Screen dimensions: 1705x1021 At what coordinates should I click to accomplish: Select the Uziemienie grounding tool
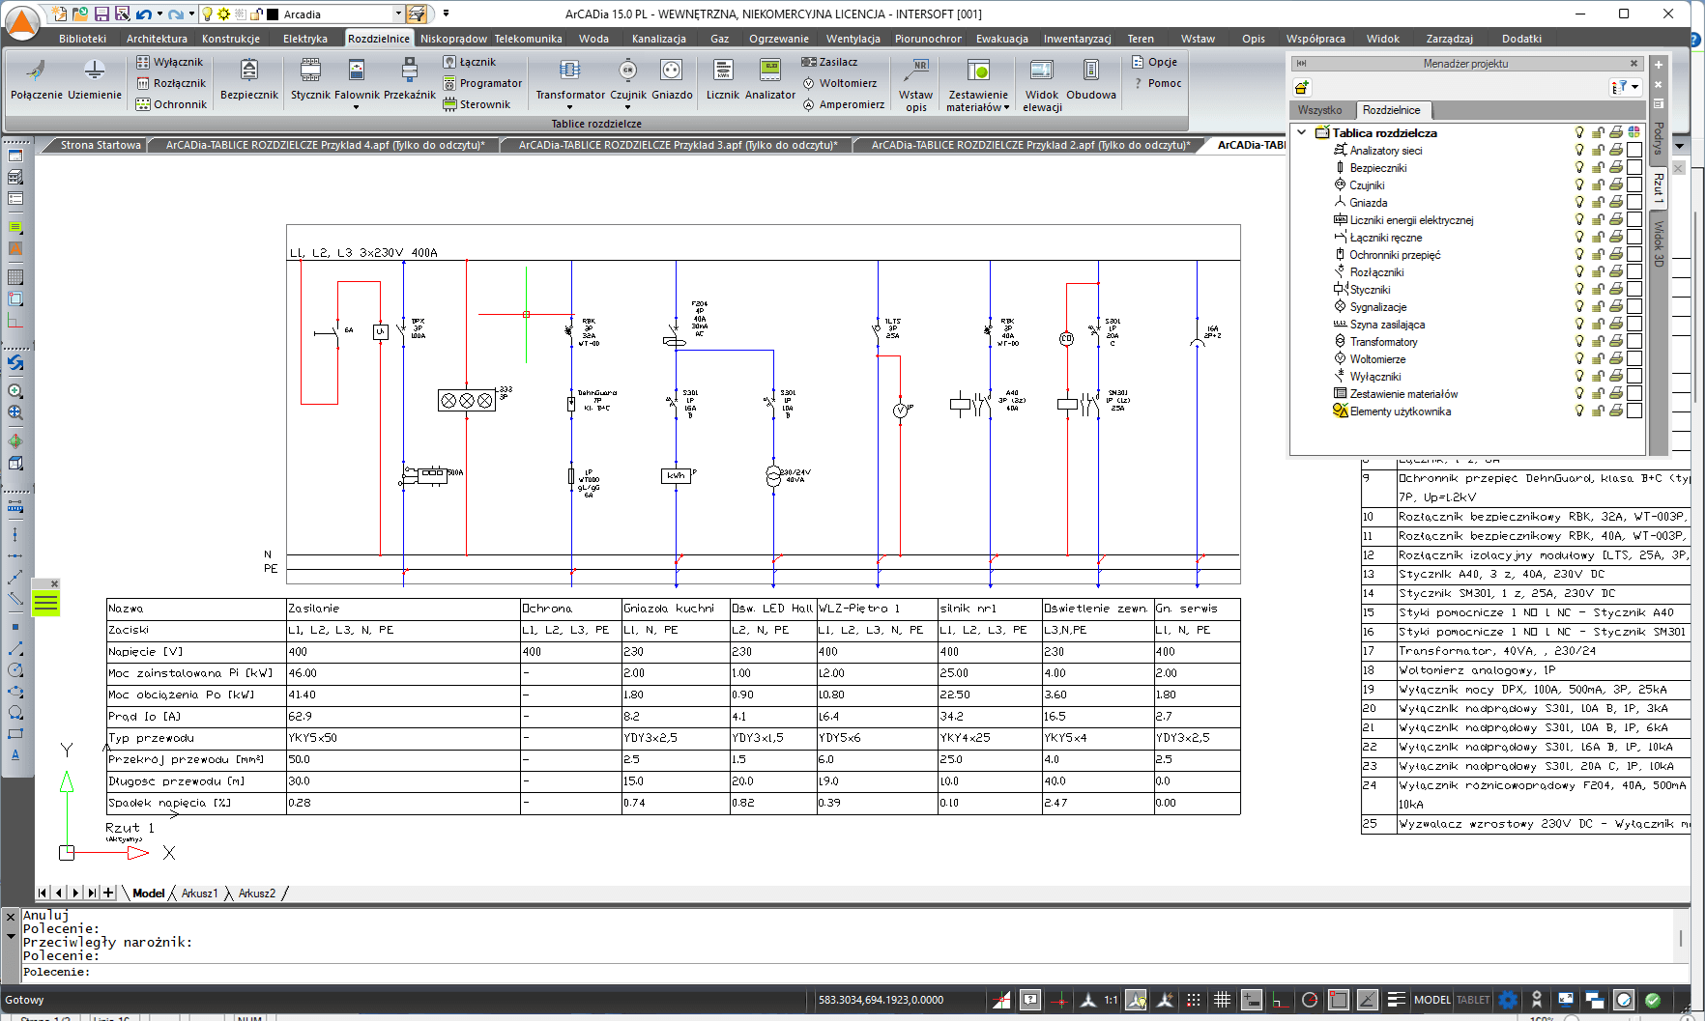coord(95,80)
